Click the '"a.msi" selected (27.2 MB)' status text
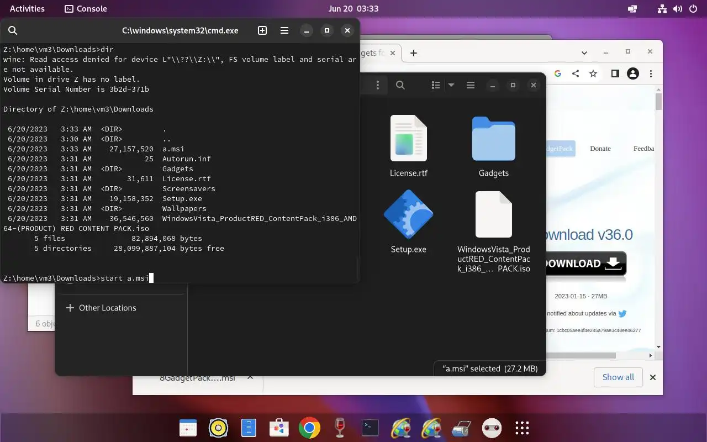This screenshot has width=707, height=442. click(490, 369)
